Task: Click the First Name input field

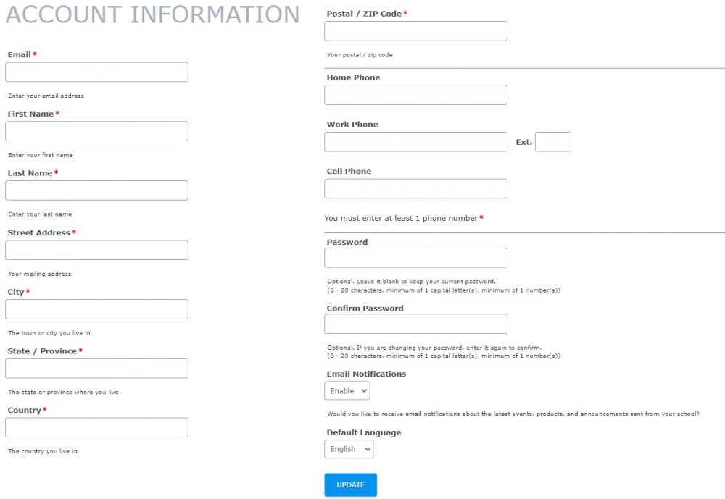Action: click(96, 130)
